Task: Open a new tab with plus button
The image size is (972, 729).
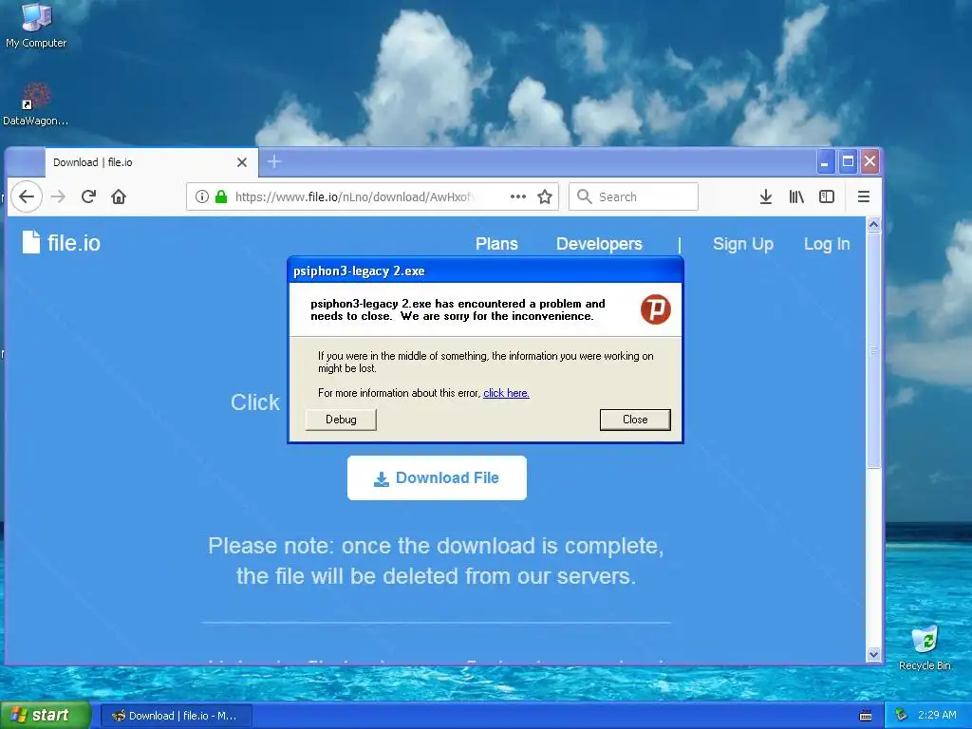Action: coord(274,161)
